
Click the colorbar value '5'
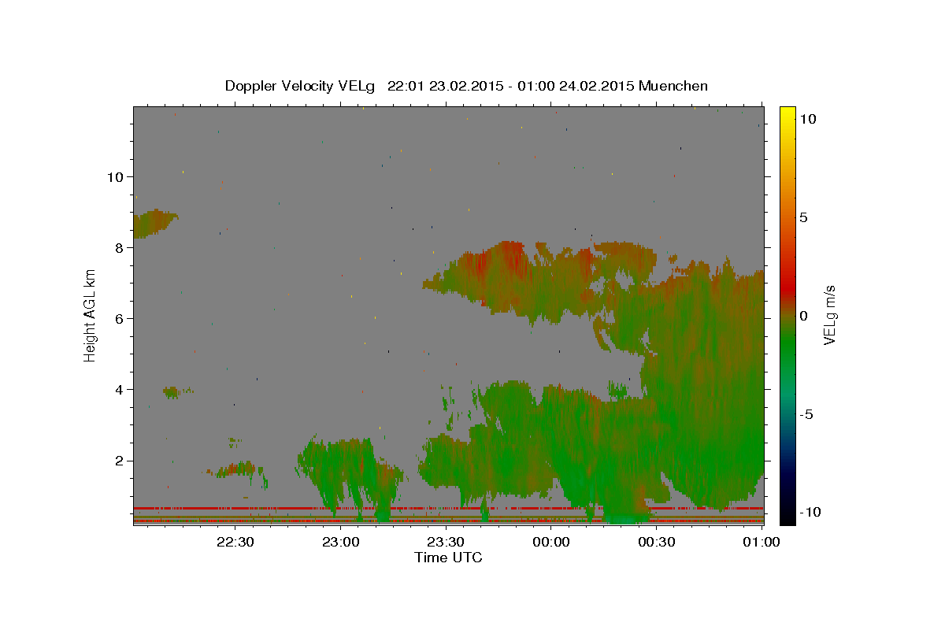point(803,217)
